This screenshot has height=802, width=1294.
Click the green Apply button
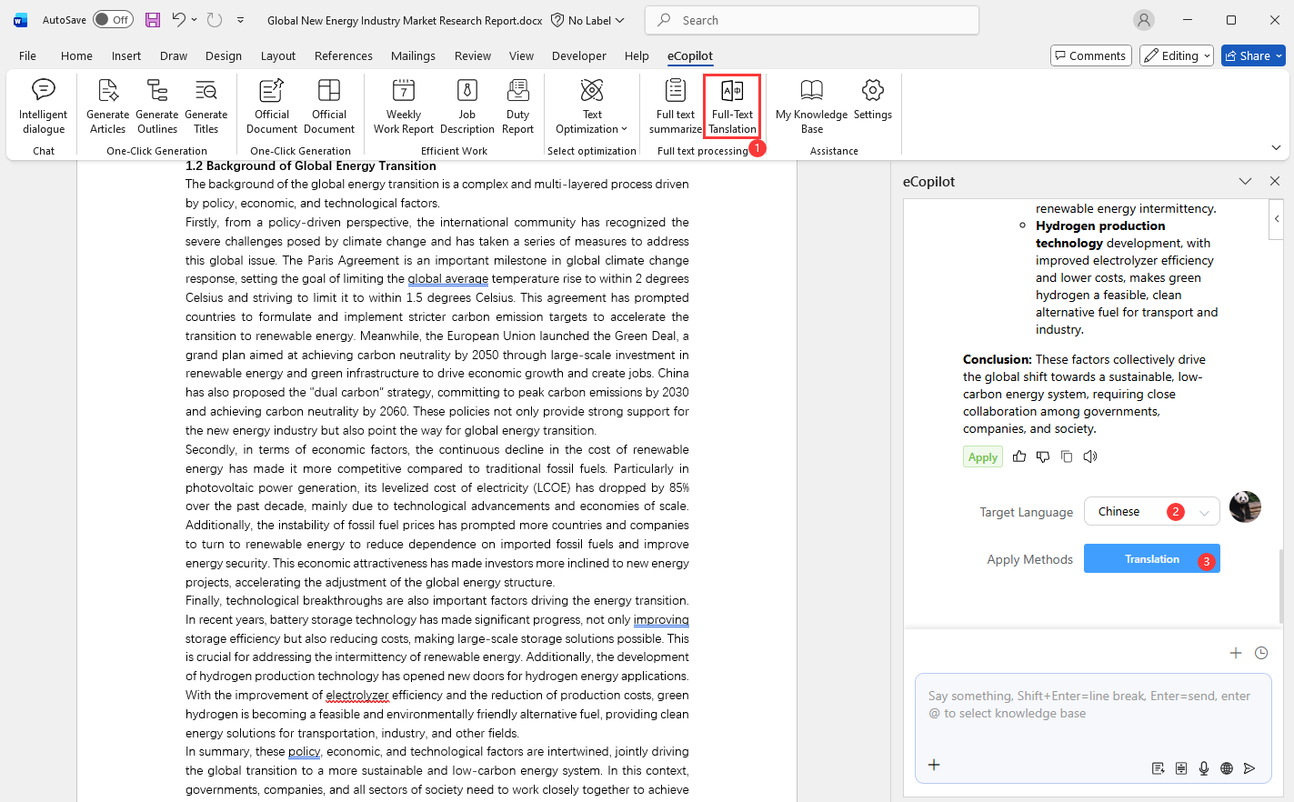pos(982,457)
